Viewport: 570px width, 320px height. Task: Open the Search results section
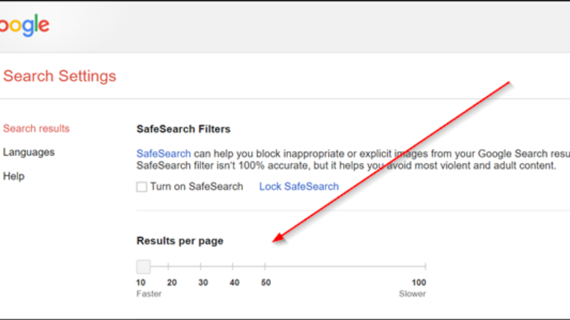click(36, 128)
